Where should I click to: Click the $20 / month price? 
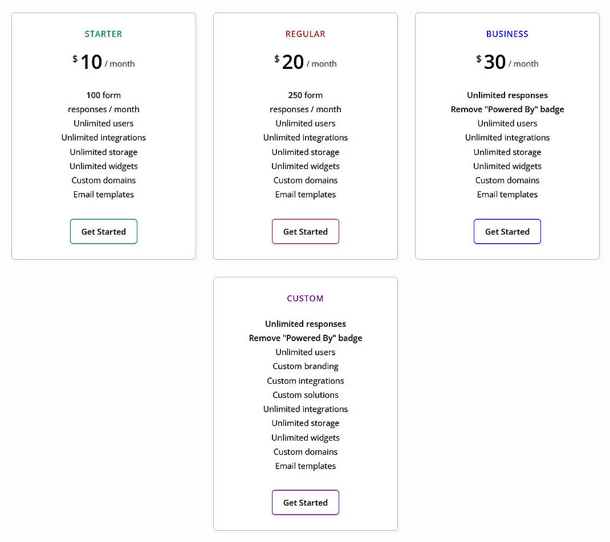click(x=305, y=62)
